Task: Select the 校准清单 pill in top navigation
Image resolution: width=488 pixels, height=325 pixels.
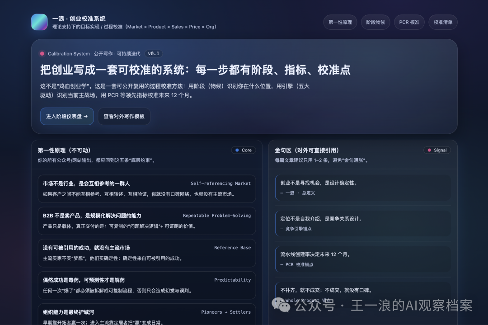Action: pyautogui.click(x=443, y=22)
